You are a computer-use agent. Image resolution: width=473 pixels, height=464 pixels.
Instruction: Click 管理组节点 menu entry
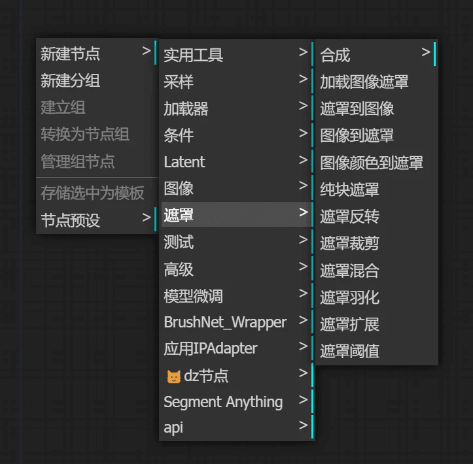(x=97, y=161)
